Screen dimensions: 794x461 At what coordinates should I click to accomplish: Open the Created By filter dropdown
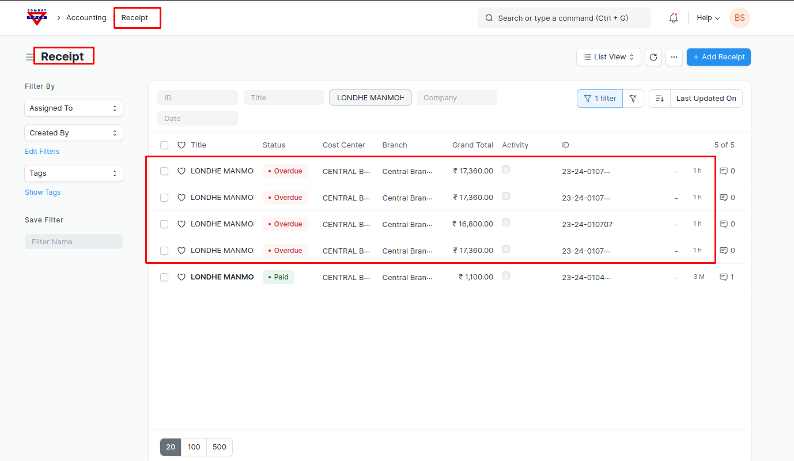(73, 133)
